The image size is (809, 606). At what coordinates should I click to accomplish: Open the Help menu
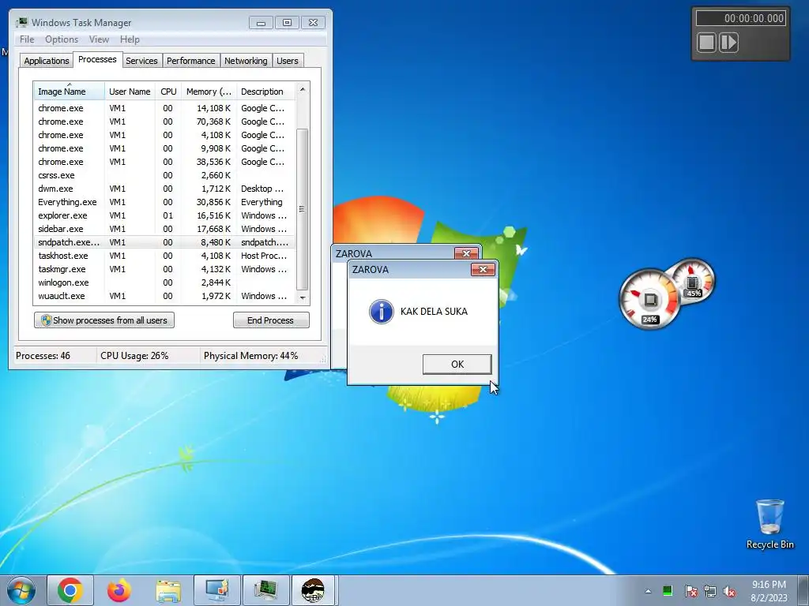tap(130, 39)
